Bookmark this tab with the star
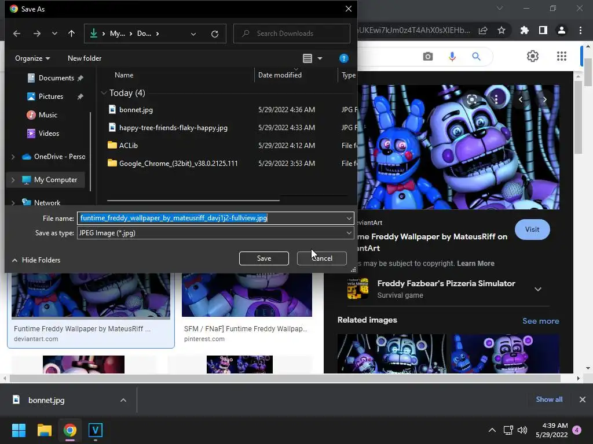The height and width of the screenshot is (444, 593). 502,30
